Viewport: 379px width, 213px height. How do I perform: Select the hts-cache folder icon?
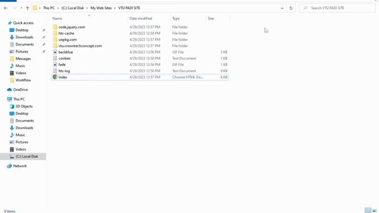pyautogui.click(x=55, y=33)
